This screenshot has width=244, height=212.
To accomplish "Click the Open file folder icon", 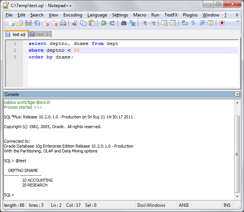I will tap(20, 23).
